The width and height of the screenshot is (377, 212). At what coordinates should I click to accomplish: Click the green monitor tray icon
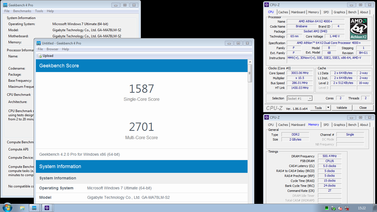(x=327, y=208)
